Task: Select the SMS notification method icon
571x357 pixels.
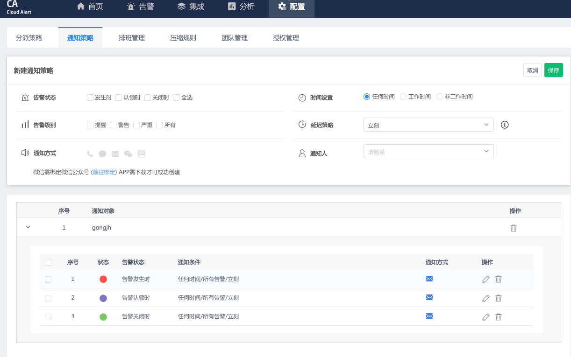Action: 102,153
